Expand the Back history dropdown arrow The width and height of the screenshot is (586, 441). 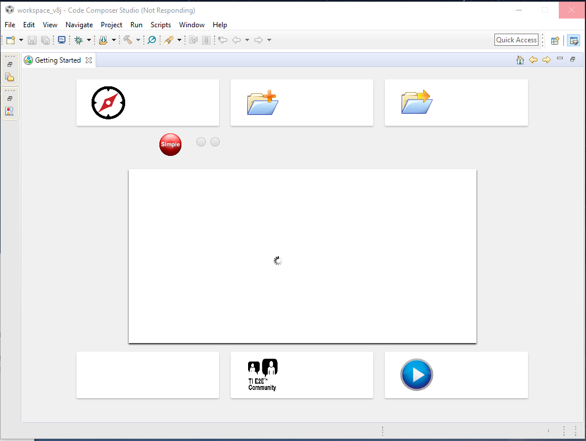[x=247, y=40]
